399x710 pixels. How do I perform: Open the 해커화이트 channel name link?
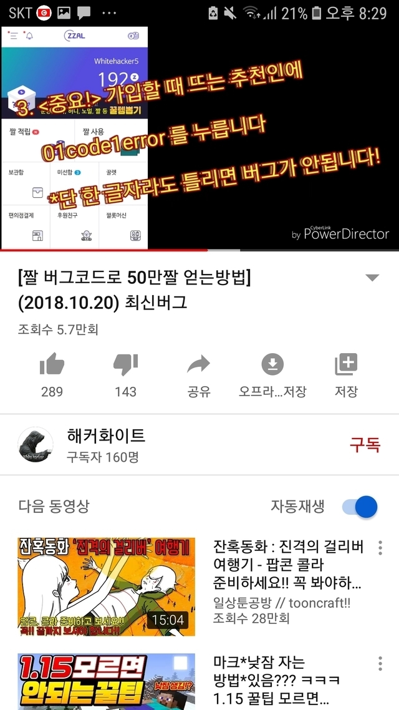(x=106, y=435)
